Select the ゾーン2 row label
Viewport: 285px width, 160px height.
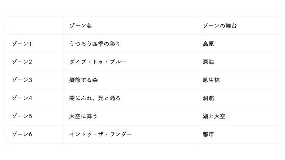coord(22,62)
